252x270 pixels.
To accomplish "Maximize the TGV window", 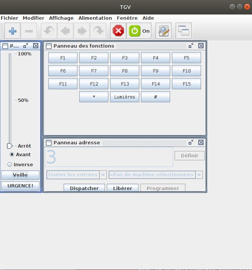I will coord(240,7).
